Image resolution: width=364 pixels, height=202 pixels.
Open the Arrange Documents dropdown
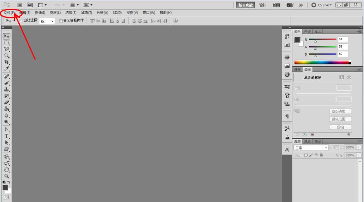coord(74,5)
